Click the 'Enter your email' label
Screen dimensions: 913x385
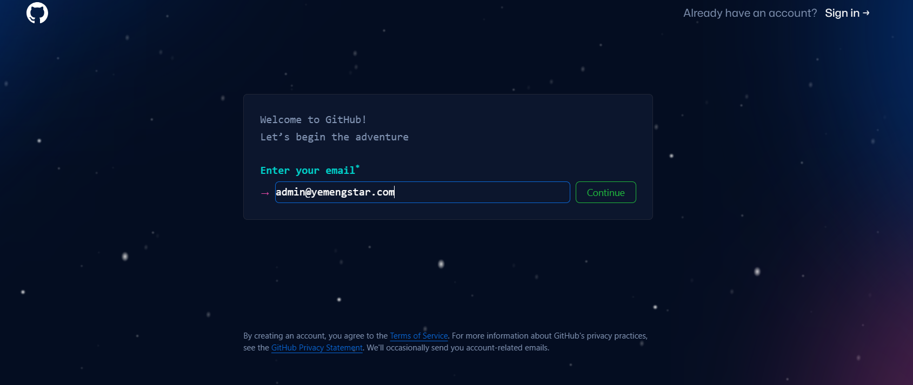click(x=307, y=171)
